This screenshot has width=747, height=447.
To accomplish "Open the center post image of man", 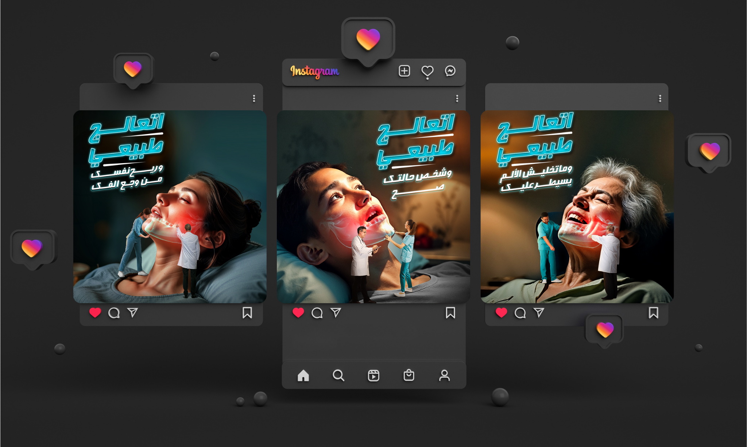I will [x=373, y=206].
